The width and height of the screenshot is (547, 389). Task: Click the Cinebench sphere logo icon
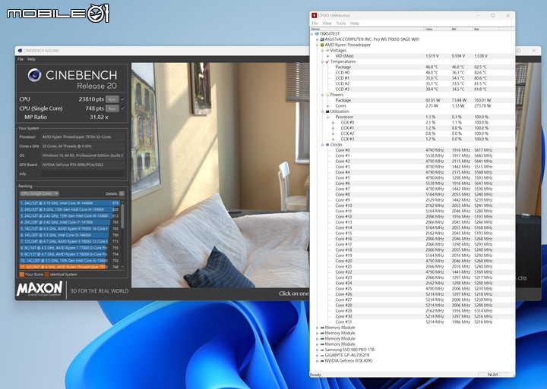34,75
